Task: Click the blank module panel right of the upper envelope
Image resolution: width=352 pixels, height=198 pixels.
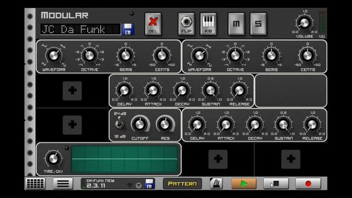Action: tap(291, 91)
